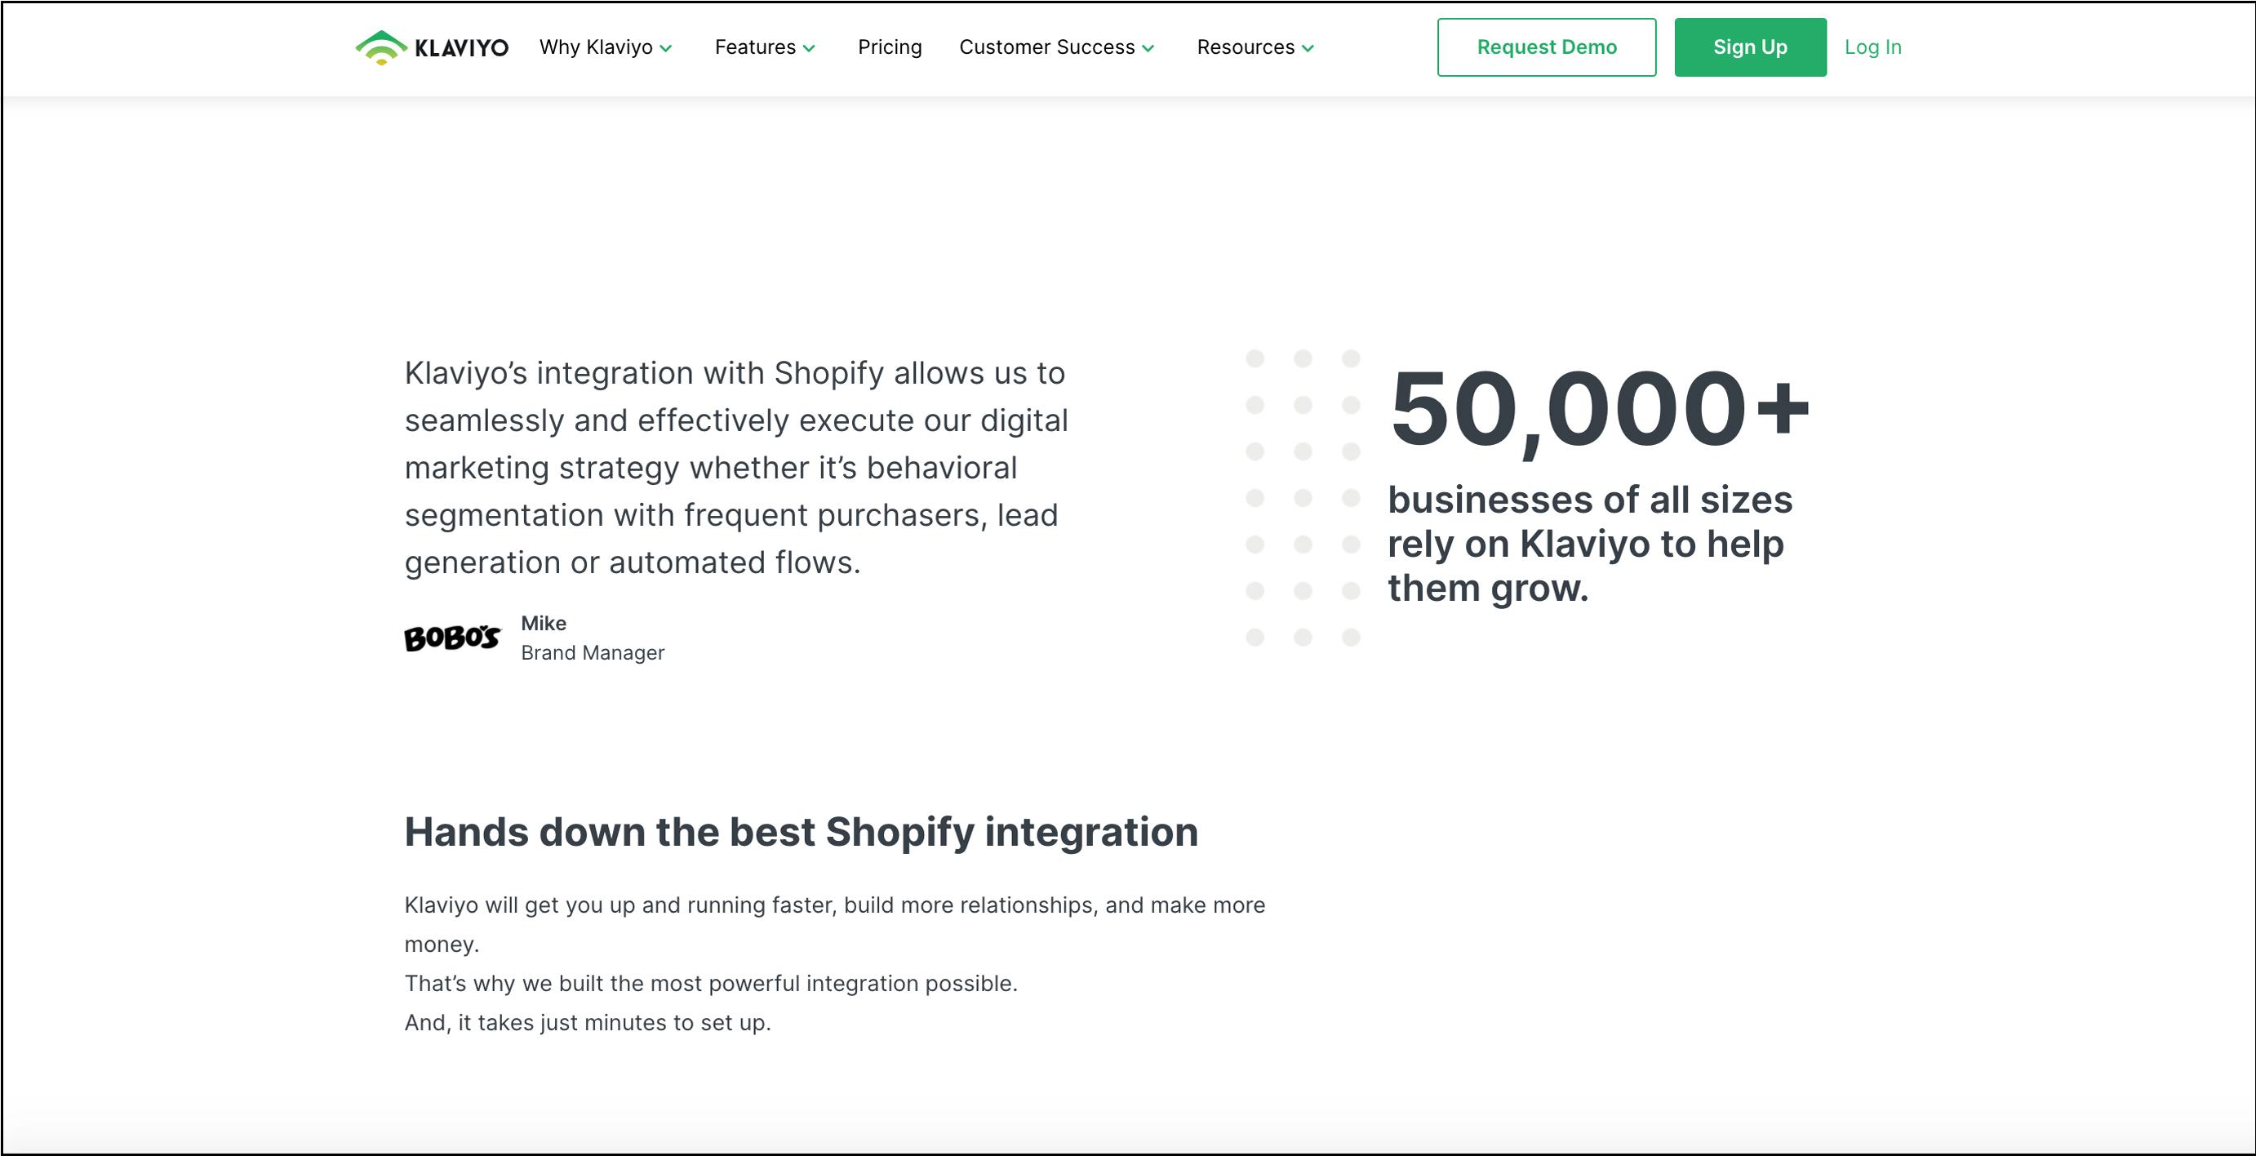Expand the Resources chevron arrow
Viewport: 2256px width, 1156px height.
pos(1308,49)
